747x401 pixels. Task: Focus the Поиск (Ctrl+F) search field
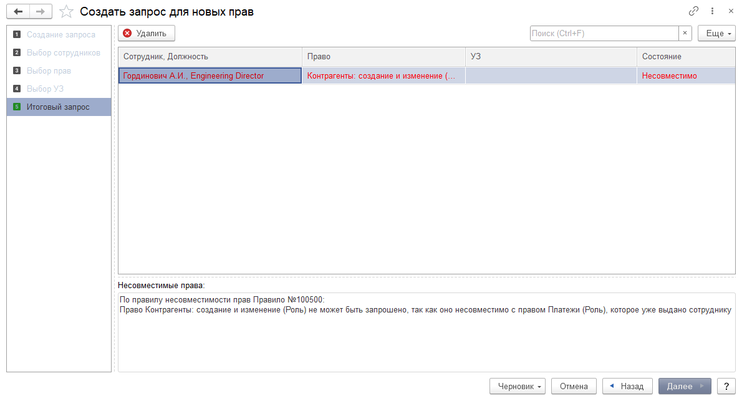604,33
